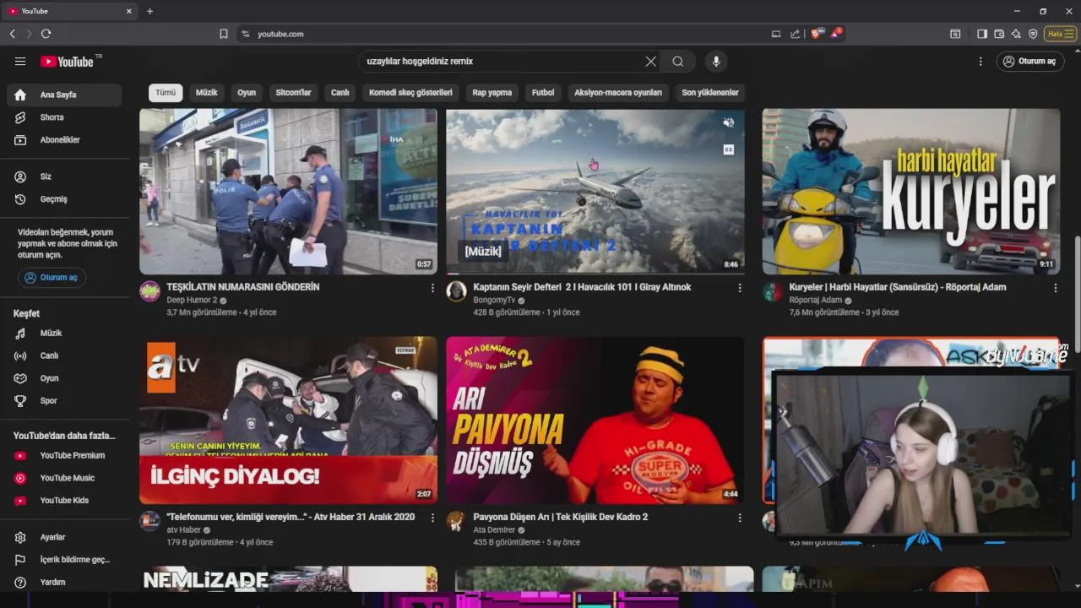The width and height of the screenshot is (1081, 608).
Task: Open new browser tab with plus
Action: click(x=149, y=11)
